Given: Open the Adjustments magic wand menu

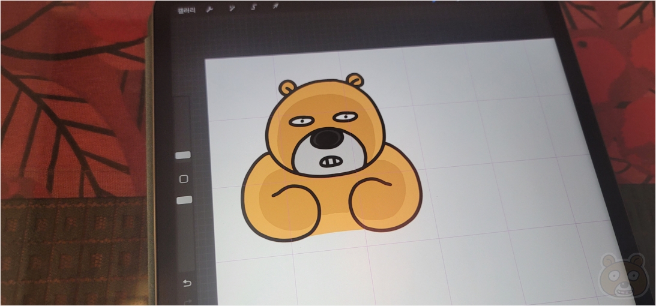Looking at the screenshot, I should point(232,8).
